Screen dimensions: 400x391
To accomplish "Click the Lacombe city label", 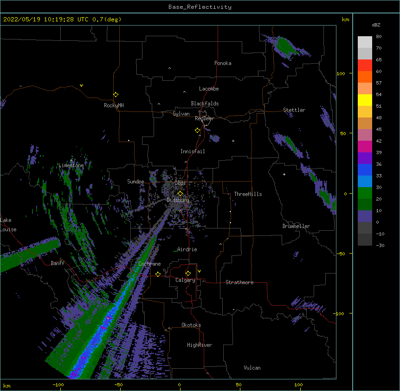I will click(209, 89).
